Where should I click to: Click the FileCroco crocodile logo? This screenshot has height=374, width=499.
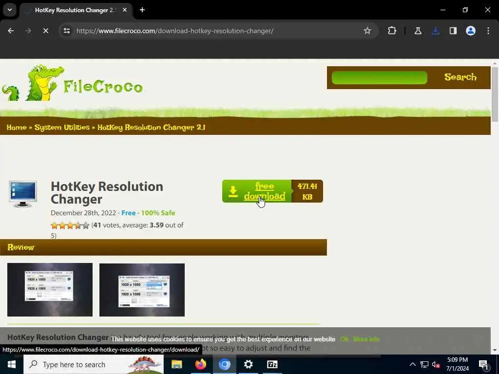(x=72, y=83)
